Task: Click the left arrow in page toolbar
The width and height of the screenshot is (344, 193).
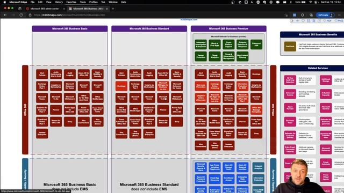Action: pyautogui.click(x=298, y=20)
